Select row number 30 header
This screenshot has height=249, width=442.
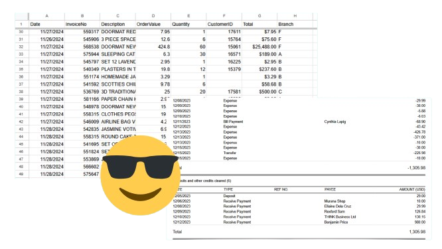21,32
